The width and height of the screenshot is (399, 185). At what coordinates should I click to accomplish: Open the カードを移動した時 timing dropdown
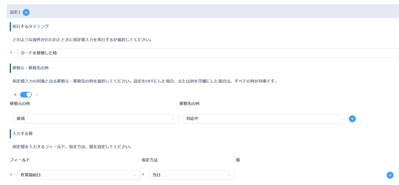[x=208, y=53]
